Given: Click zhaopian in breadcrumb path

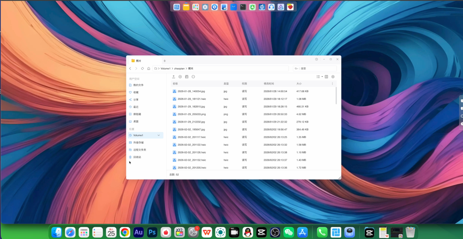Looking at the screenshot, I should click(179, 69).
